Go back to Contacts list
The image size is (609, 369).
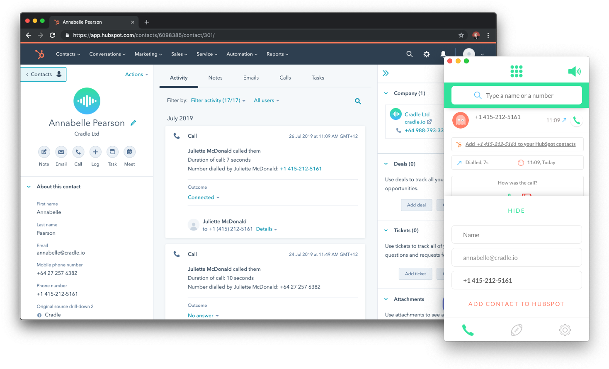click(x=44, y=74)
